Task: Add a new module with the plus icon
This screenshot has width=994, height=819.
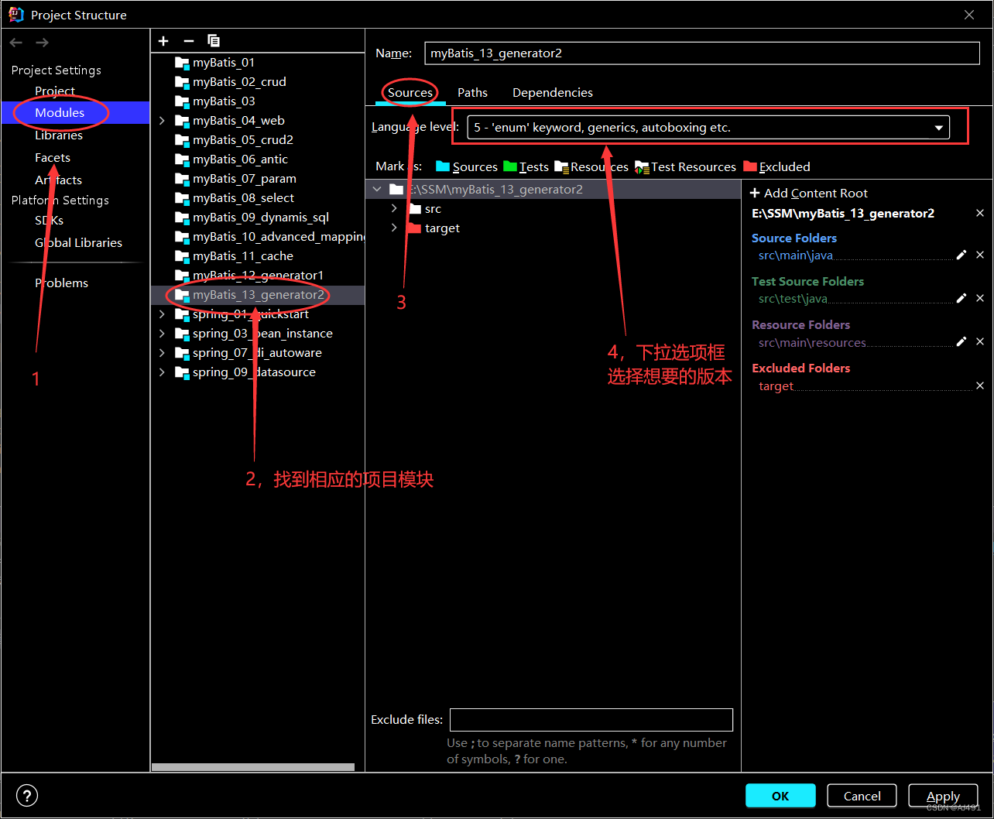Action: [163, 40]
